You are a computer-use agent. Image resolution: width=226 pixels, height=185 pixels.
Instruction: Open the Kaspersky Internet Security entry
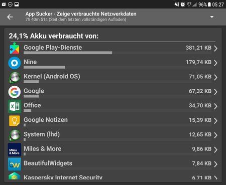pyautogui.click(x=113, y=177)
